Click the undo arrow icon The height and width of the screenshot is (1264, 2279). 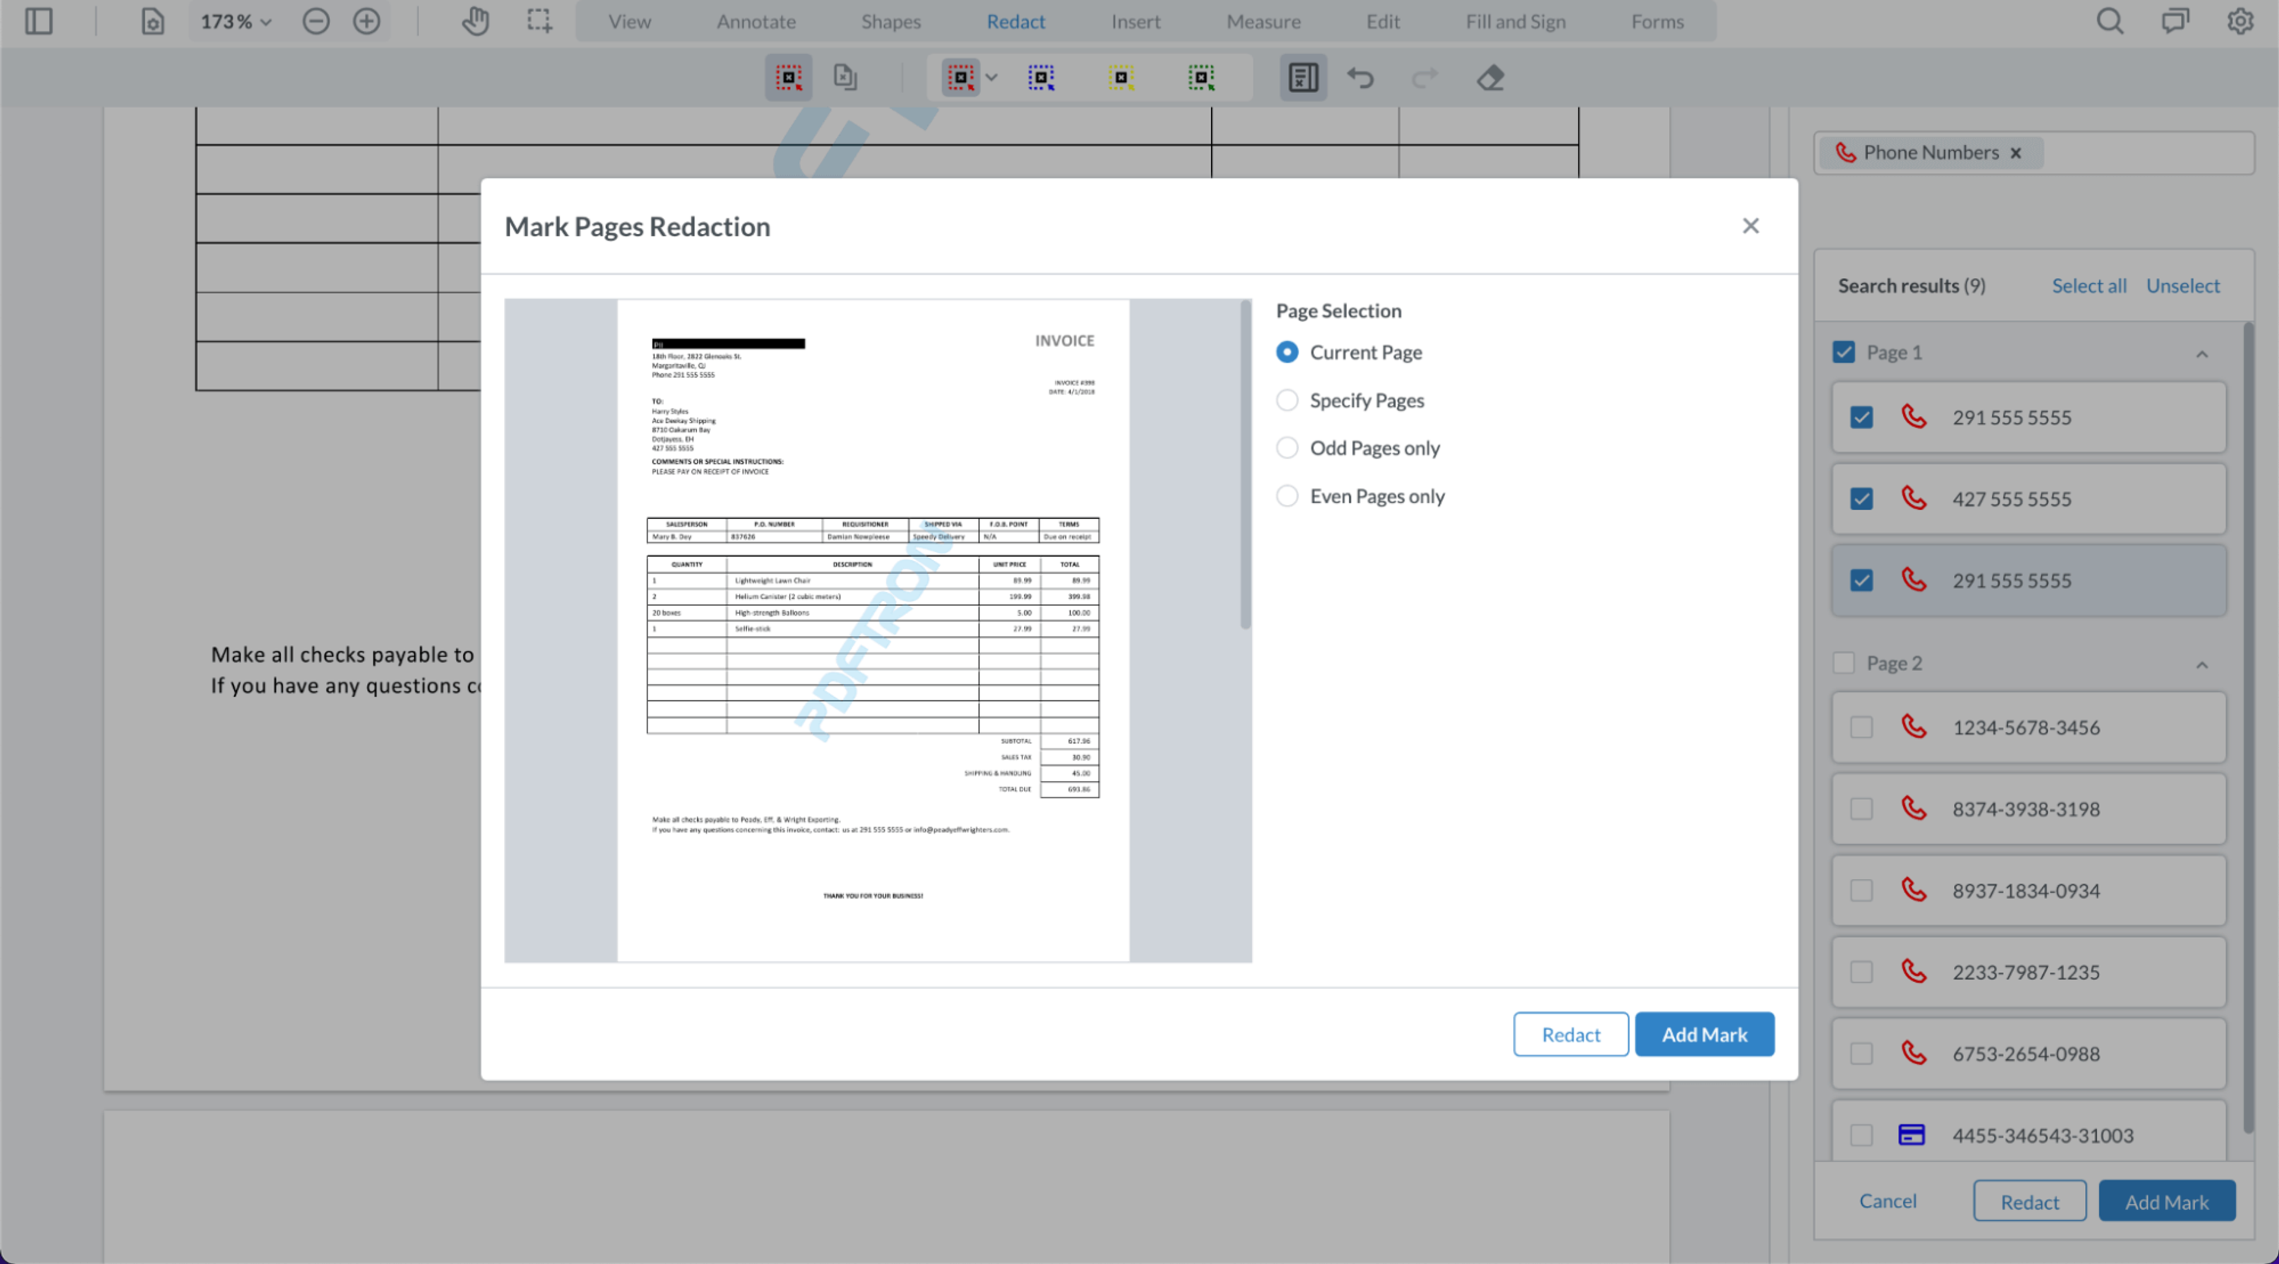coord(1360,78)
